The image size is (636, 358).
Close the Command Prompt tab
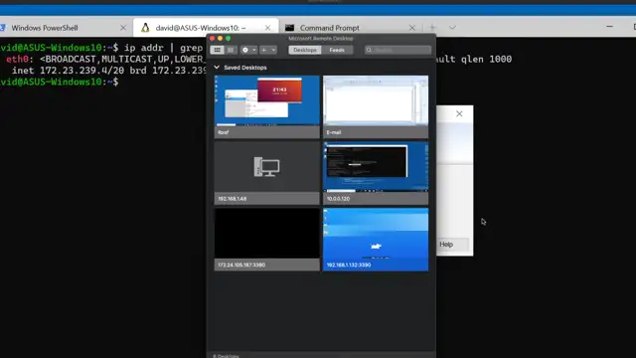coord(412,28)
